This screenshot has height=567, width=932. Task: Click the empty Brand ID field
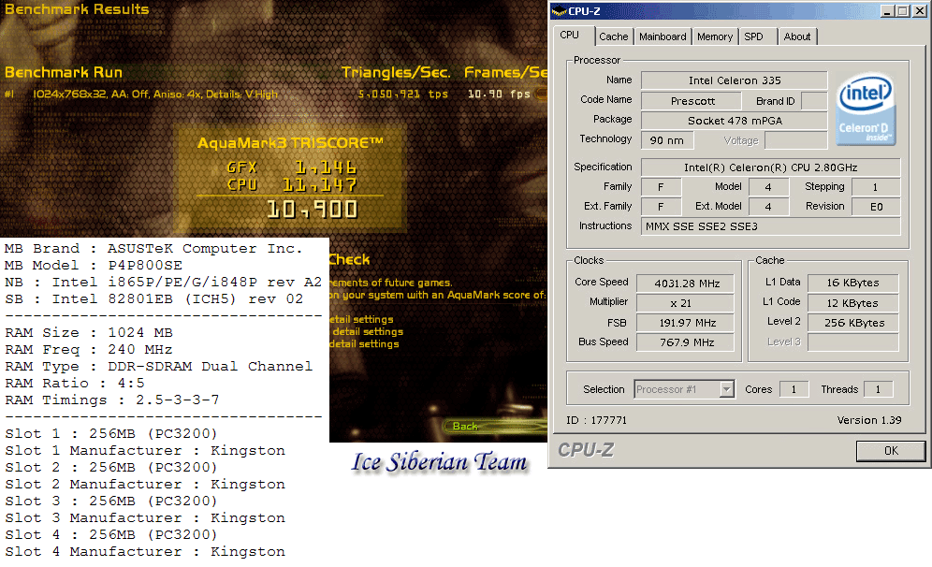pyautogui.click(x=814, y=101)
